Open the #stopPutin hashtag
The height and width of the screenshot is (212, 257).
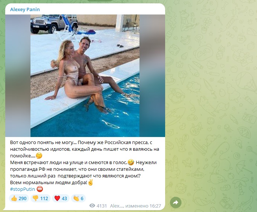[22, 189]
